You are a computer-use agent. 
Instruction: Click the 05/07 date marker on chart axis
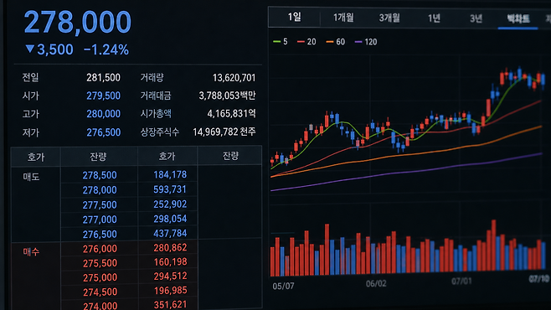(x=284, y=286)
